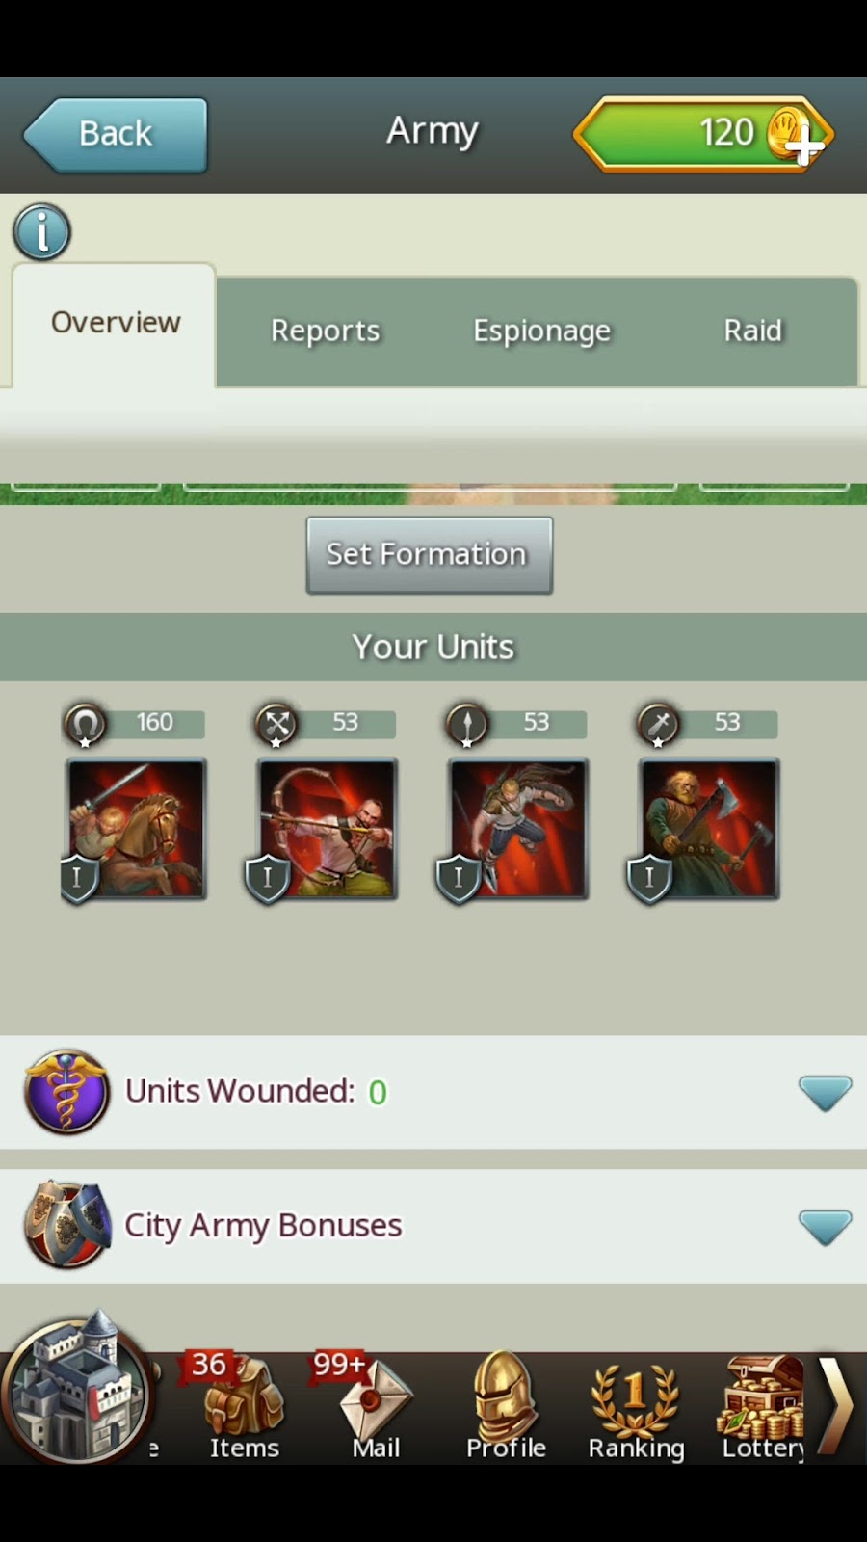Open Lottery treasure chest
The width and height of the screenshot is (867, 1542).
pyautogui.click(x=763, y=1407)
